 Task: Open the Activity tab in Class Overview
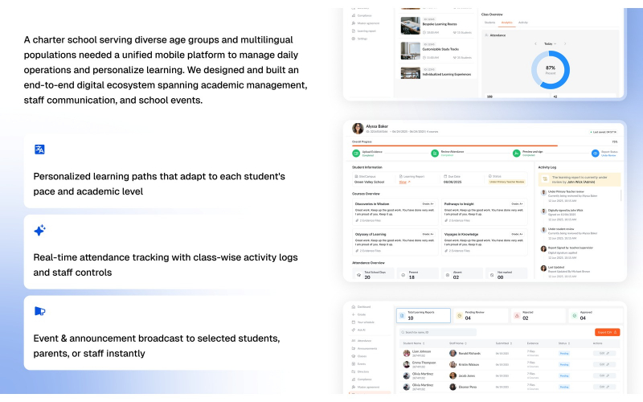(523, 23)
